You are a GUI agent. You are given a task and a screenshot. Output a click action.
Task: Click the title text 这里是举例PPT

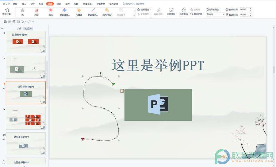pyautogui.click(x=158, y=65)
